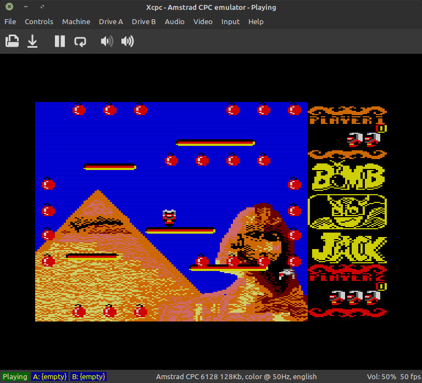The height and width of the screenshot is (383, 422).
Task: Click the Vol: 50% status indicator
Action: (x=381, y=376)
